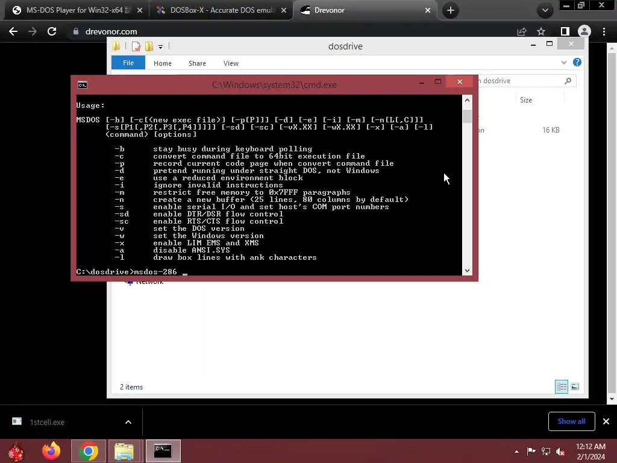Close the Drevonor tab
The height and width of the screenshot is (463, 617).
(428, 11)
